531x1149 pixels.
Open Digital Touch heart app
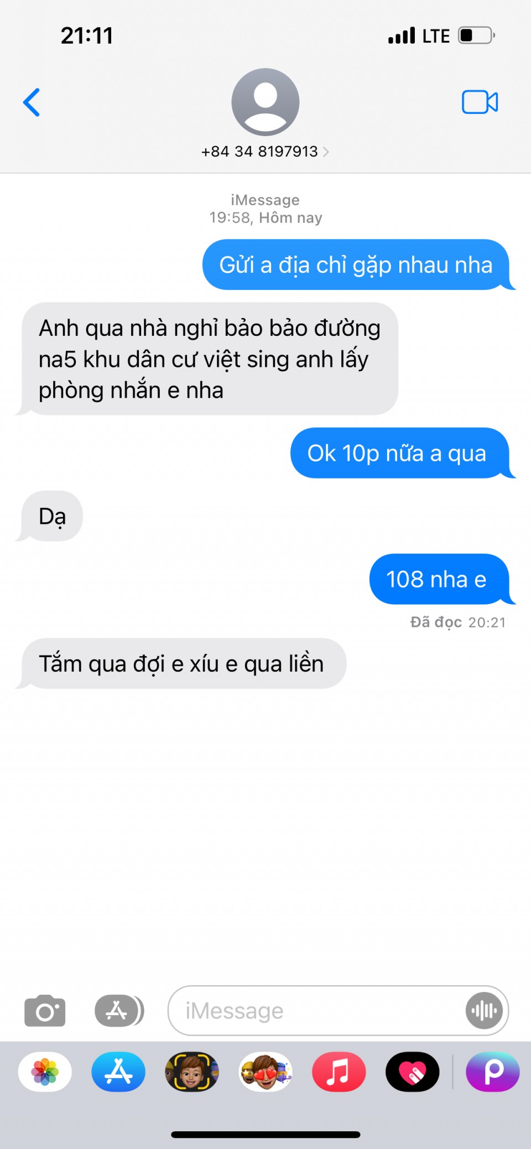click(413, 1072)
